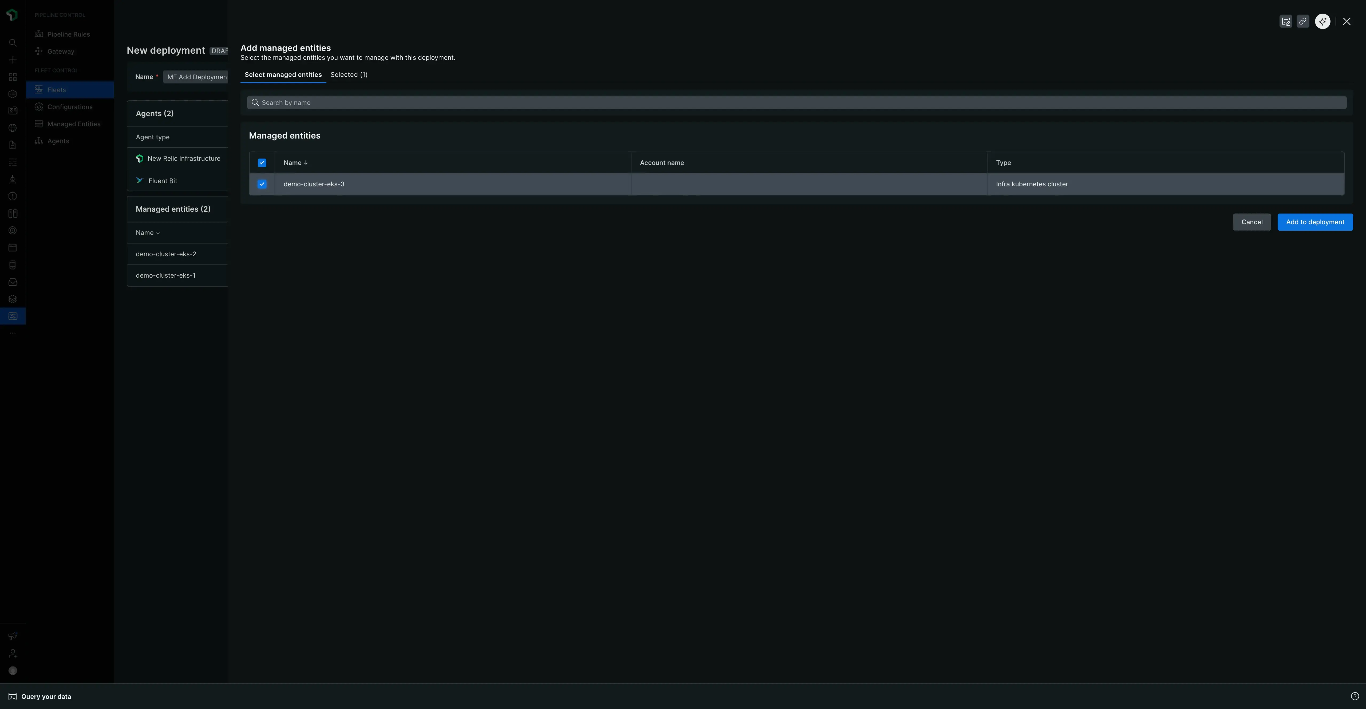This screenshot has width=1366, height=709.
Task: Select the plus (add data) icon in sidebar
Action: [x=13, y=60]
